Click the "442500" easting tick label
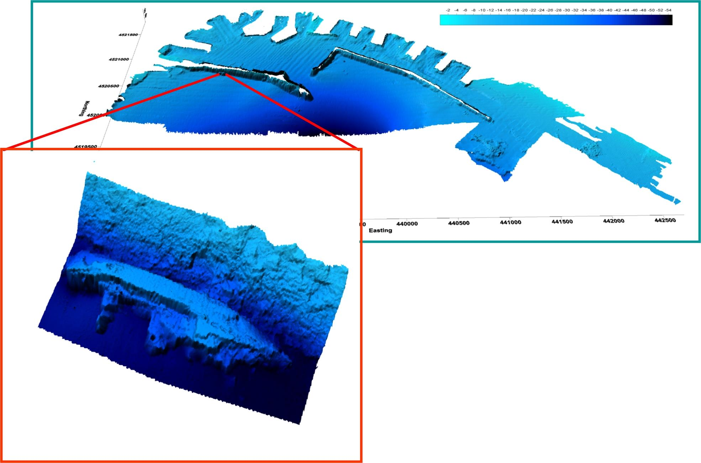This screenshot has width=701, height=463. [x=665, y=220]
